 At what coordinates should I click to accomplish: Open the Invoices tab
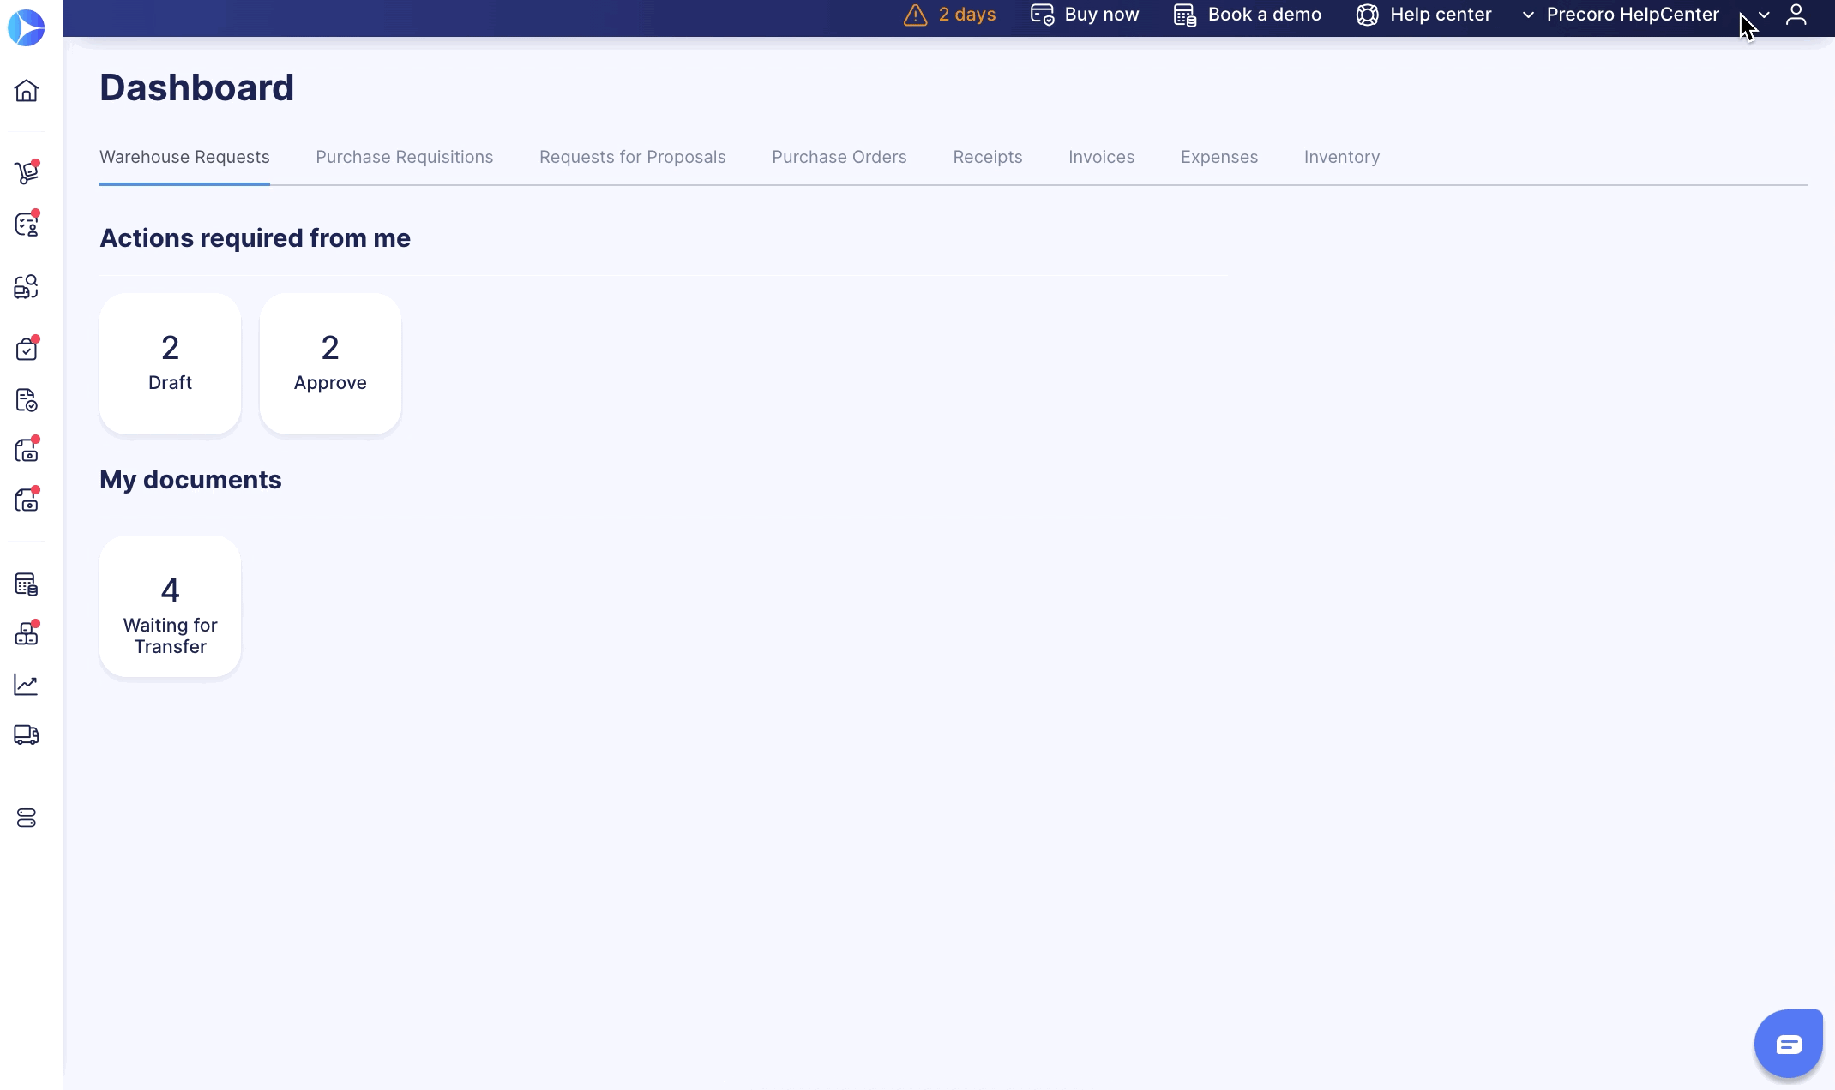point(1101,157)
